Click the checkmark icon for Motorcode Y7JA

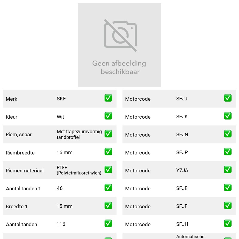pos(228,170)
